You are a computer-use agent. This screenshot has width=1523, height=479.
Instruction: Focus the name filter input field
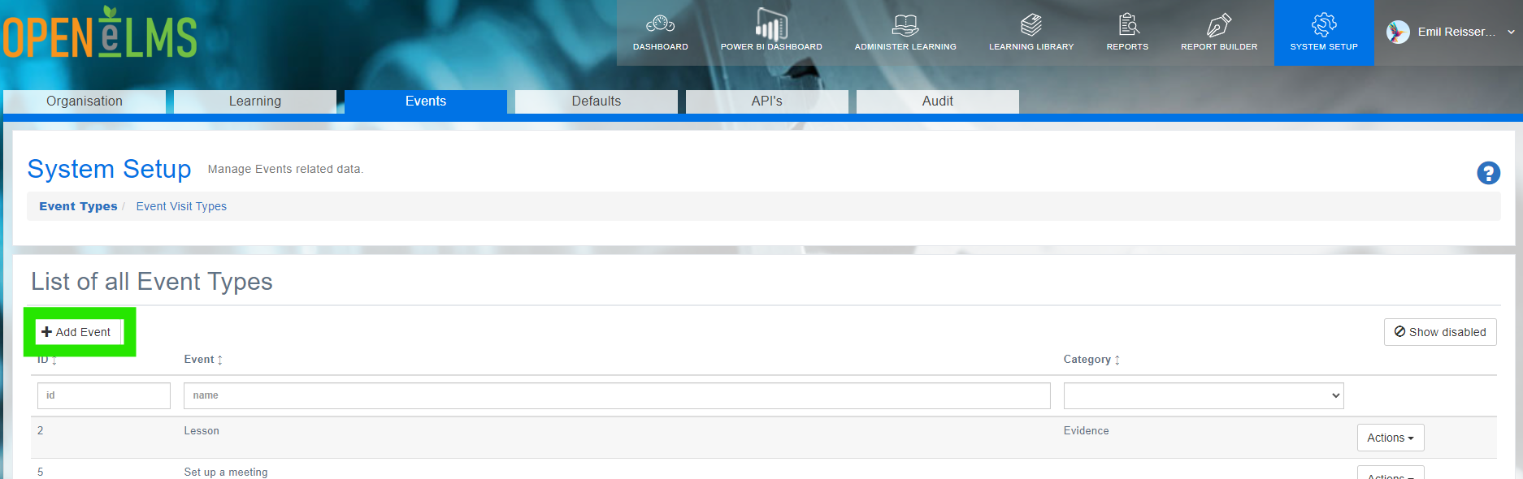pyautogui.click(x=617, y=395)
